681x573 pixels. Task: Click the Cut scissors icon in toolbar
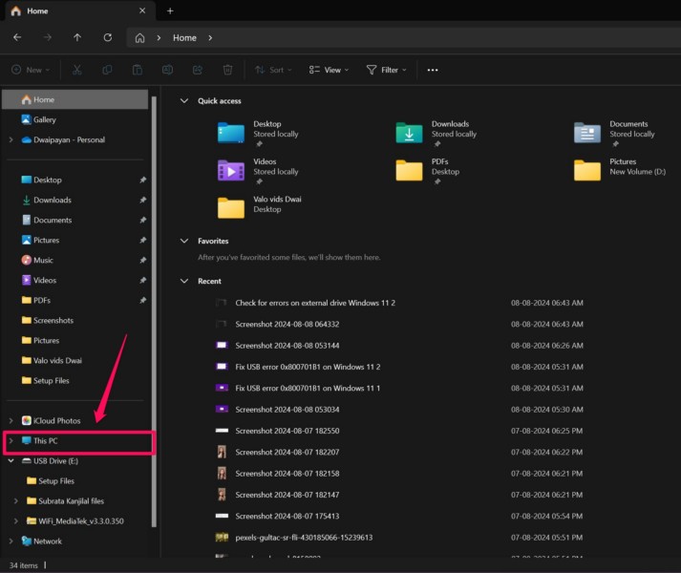coord(77,70)
